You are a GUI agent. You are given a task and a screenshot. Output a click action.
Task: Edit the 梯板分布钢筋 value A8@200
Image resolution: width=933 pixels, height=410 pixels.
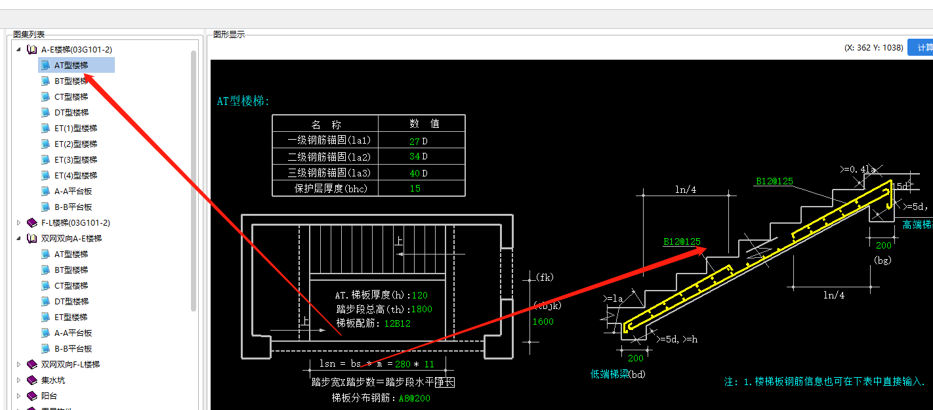point(415,398)
